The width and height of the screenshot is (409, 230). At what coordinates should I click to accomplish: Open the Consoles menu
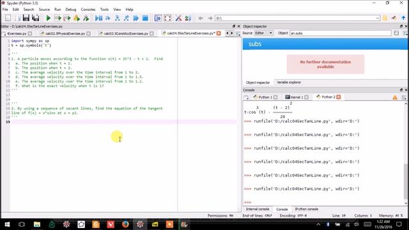click(88, 10)
